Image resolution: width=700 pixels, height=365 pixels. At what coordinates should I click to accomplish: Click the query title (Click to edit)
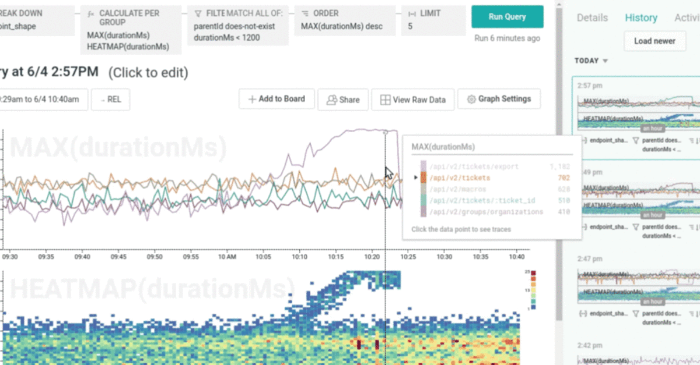[148, 72]
